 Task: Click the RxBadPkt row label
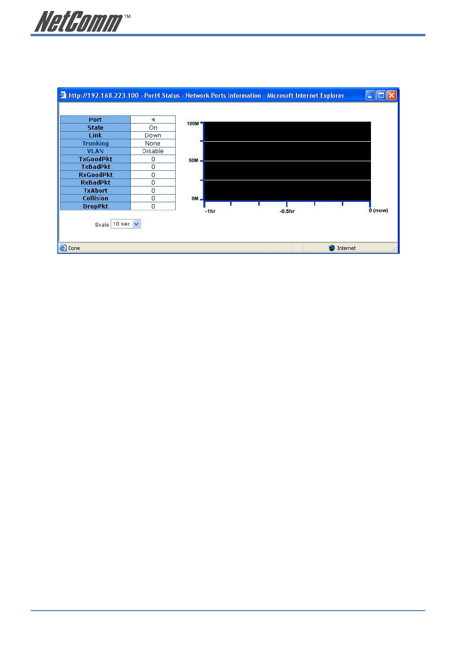[x=95, y=183]
